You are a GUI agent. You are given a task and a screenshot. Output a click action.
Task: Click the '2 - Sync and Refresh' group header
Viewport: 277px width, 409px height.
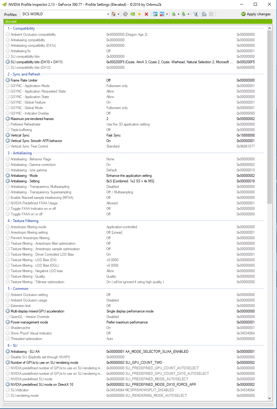(x=24, y=74)
